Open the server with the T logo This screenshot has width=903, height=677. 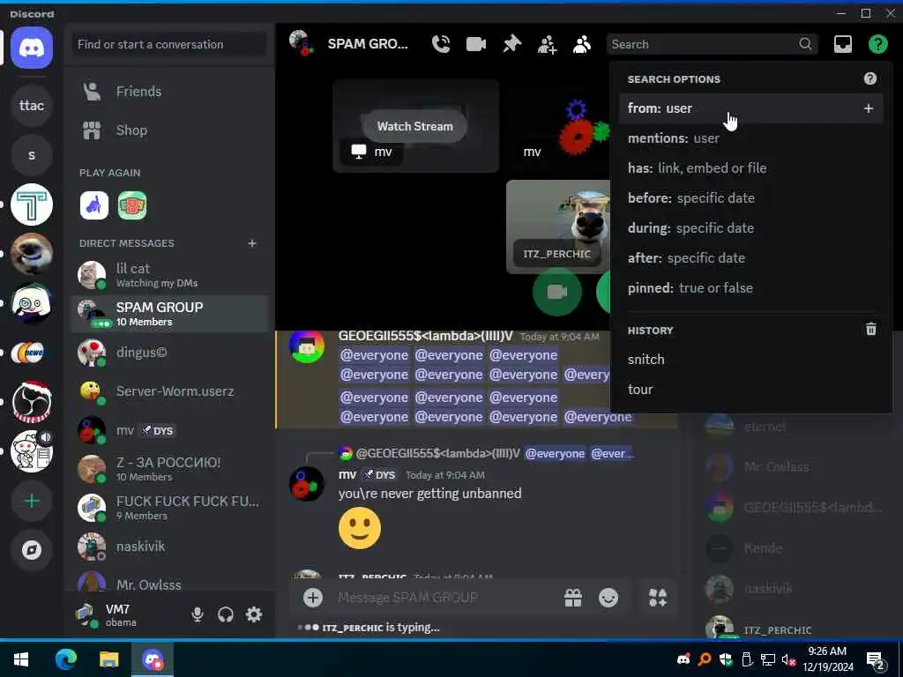32,205
